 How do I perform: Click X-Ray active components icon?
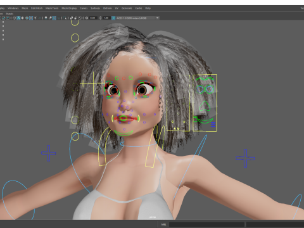coord(75,18)
